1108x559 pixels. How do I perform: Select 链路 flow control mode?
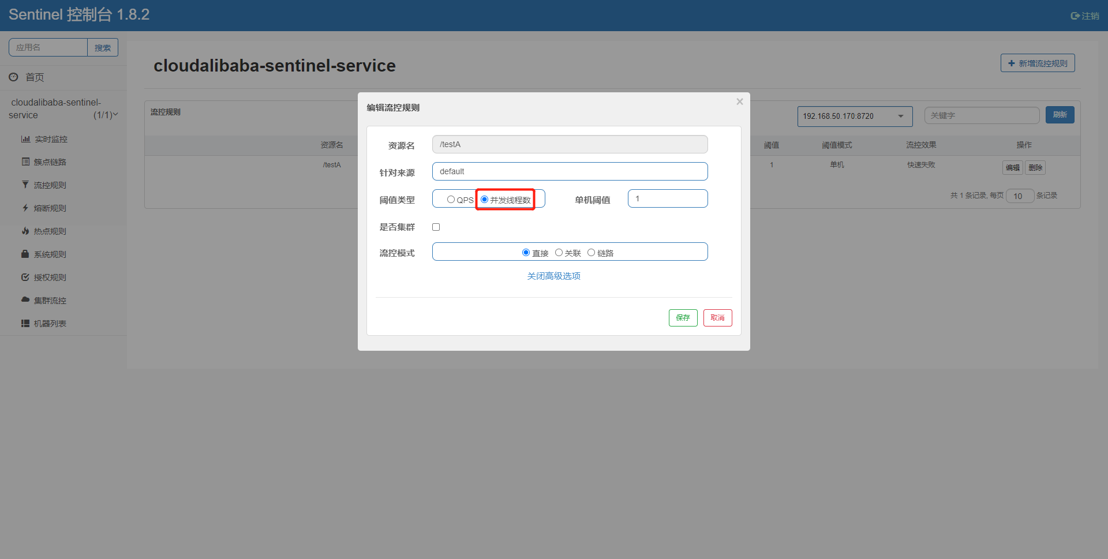tap(591, 253)
